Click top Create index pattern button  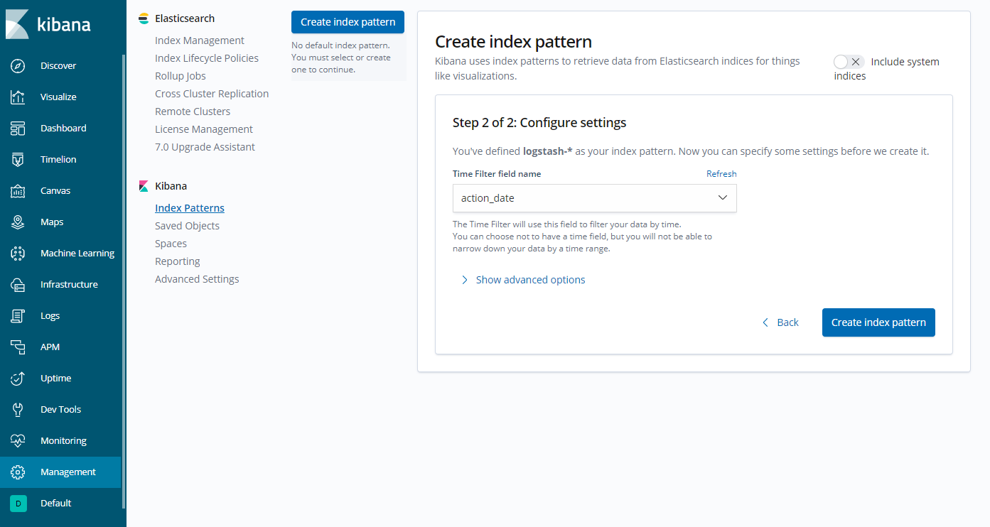coord(348,22)
